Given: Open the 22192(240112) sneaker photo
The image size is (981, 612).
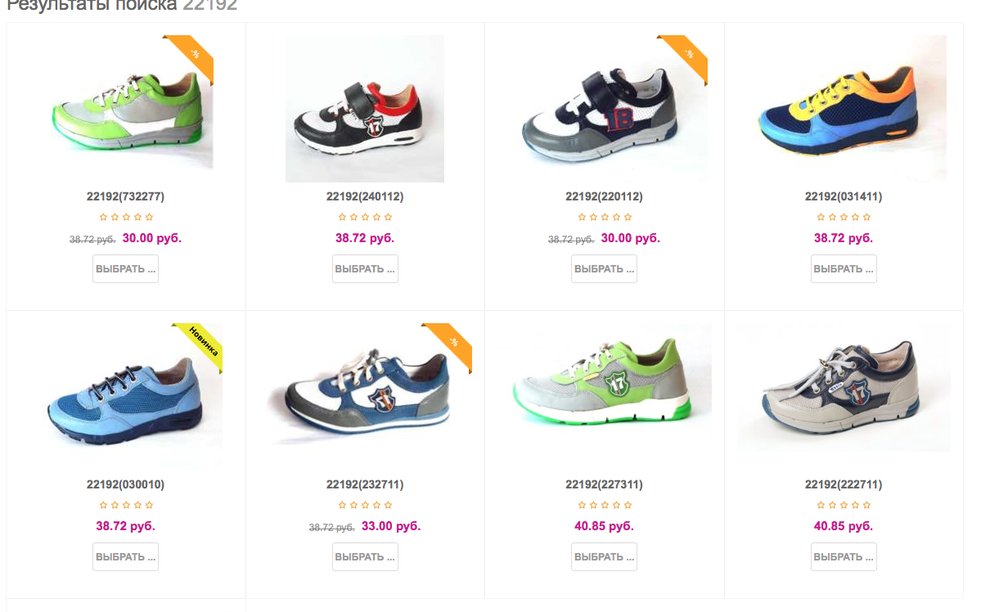Looking at the screenshot, I should pos(365,108).
